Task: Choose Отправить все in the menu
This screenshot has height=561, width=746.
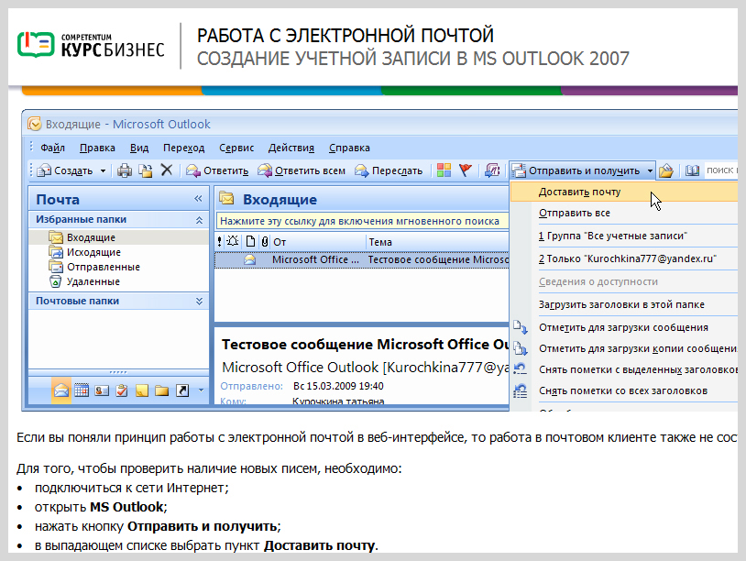Action: coord(624,214)
